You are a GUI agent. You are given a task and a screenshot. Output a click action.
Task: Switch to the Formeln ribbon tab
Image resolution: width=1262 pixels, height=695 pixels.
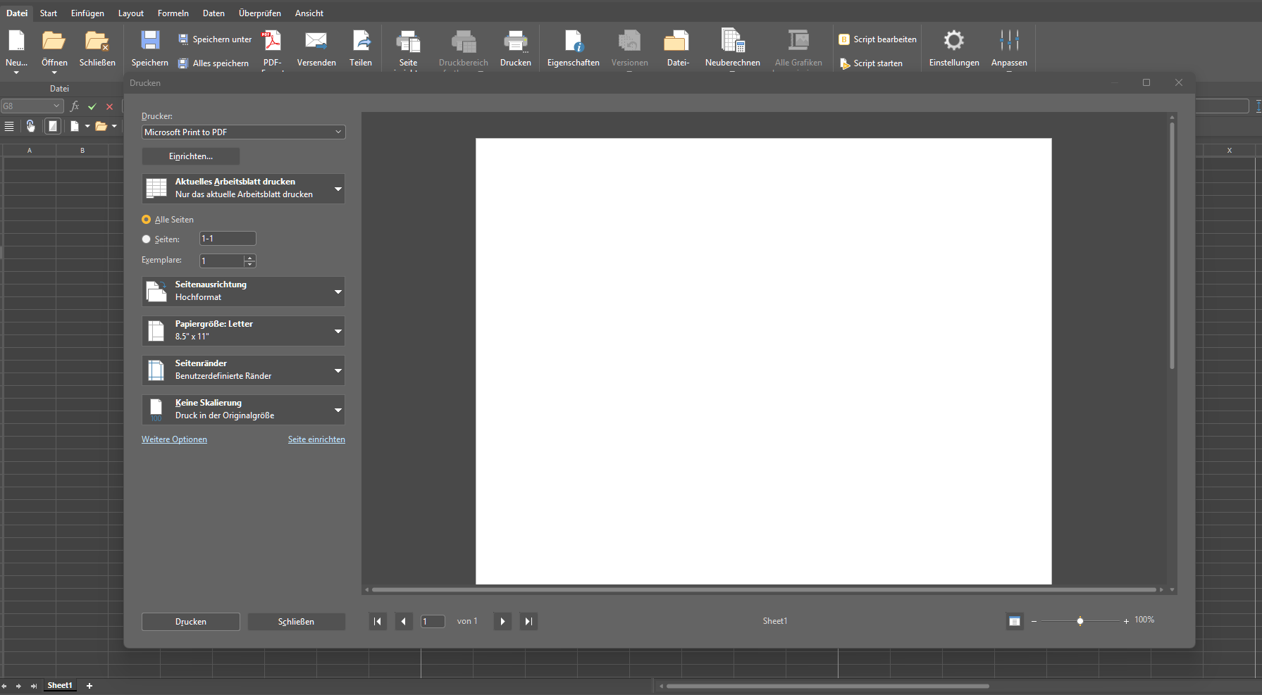click(173, 13)
